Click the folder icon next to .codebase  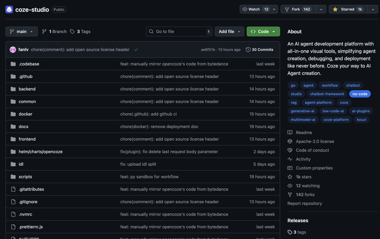click(13, 64)
